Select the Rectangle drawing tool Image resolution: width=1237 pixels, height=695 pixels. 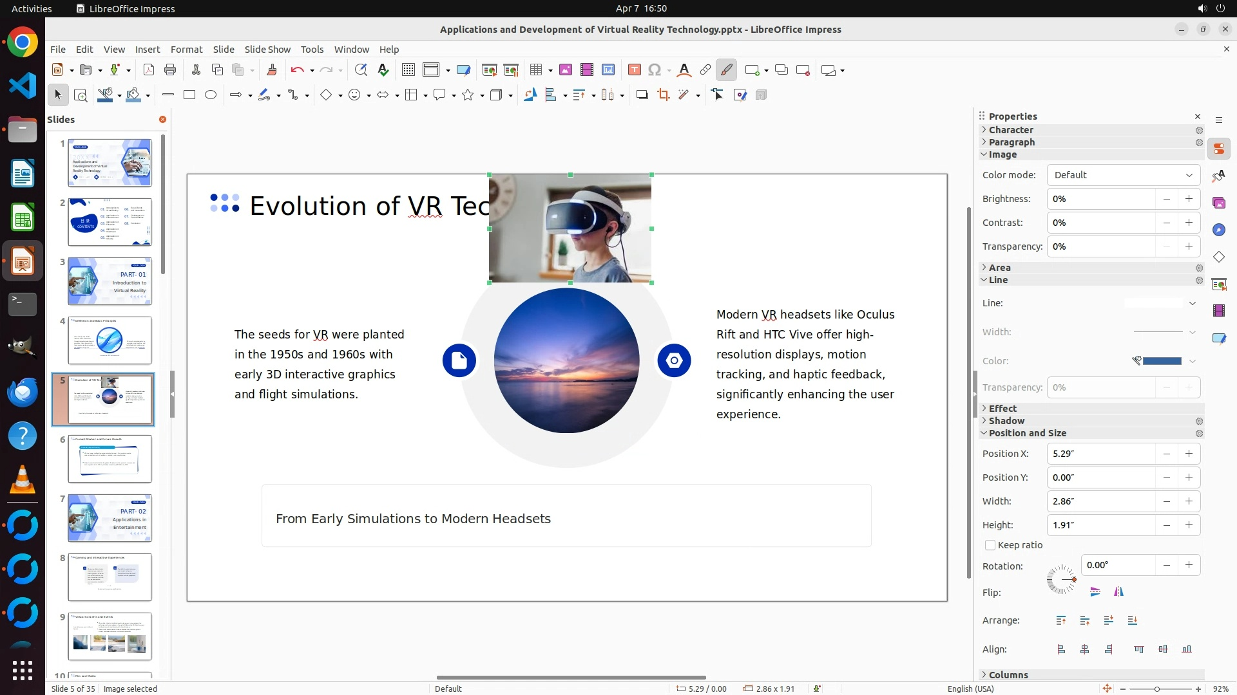[189, 95]
